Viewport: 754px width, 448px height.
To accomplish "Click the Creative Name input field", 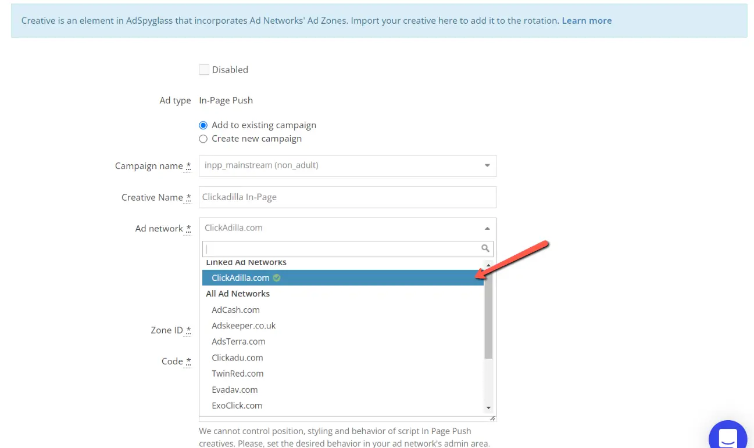I will coord(348,197).
